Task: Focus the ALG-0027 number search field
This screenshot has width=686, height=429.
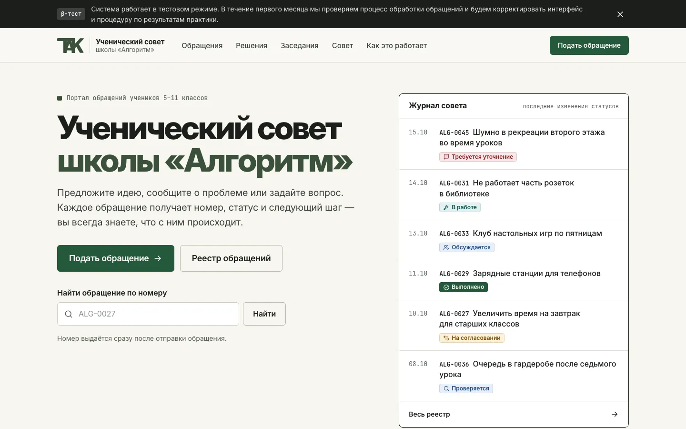Action: click(x=148, y=314)
